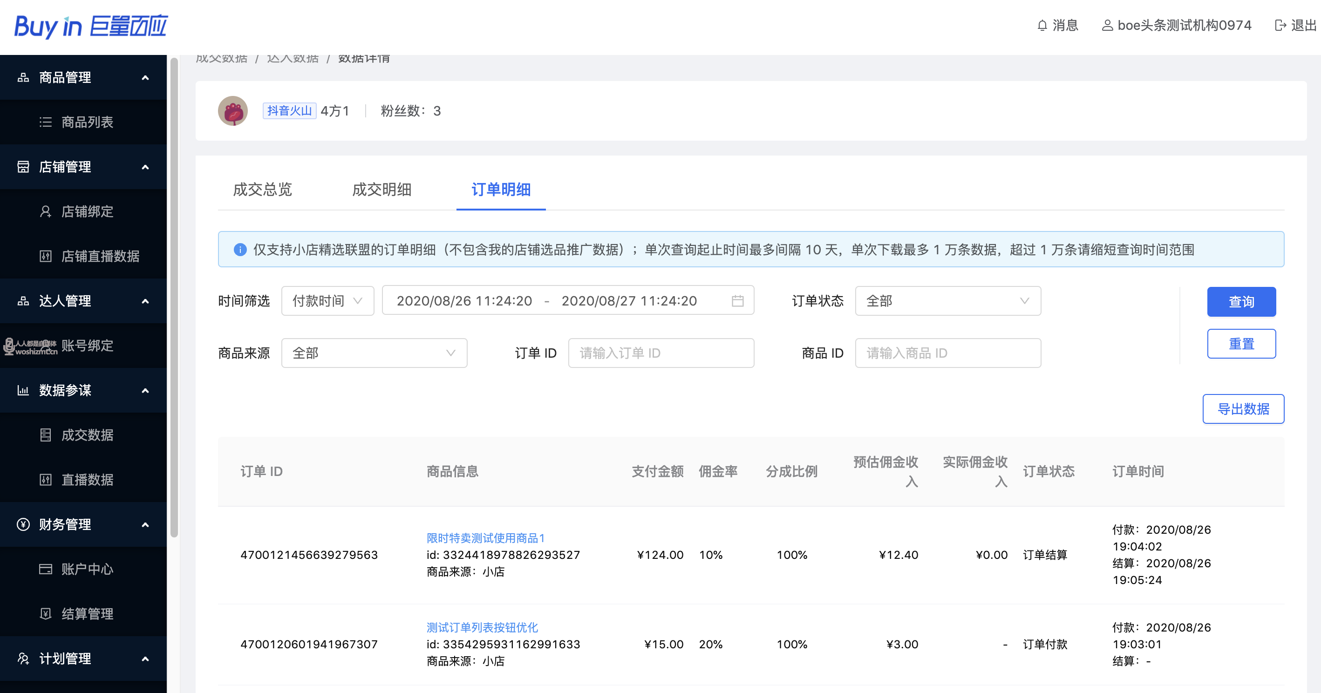Screen dimensions: 1321x693
Task: Collapse the 达人管理 section chevron
Action: [145, 301]
